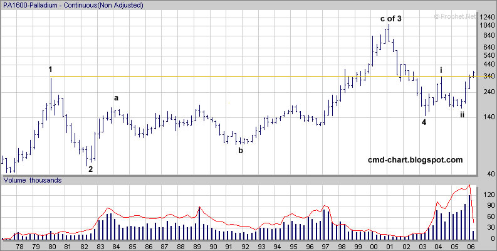Screen dimensions: 497x251
Task: Click the 90 volume axis value
Action: tap(490, 206)
